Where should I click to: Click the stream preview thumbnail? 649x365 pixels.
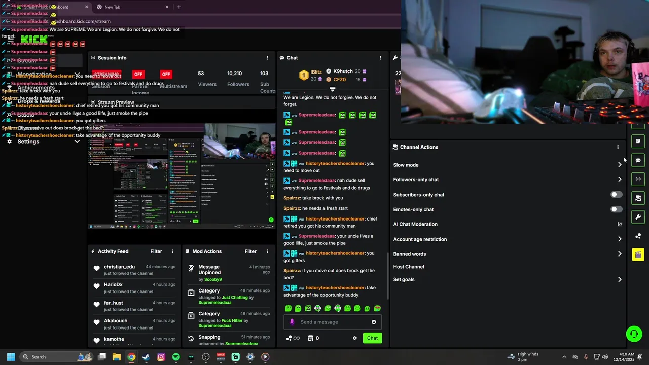(x=182, y=176)
